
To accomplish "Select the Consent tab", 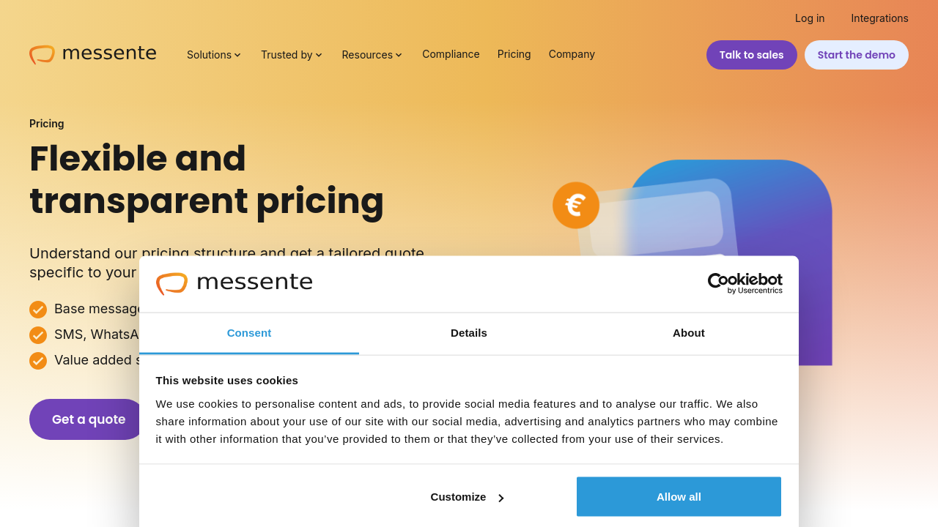I will tap(249, 333).
